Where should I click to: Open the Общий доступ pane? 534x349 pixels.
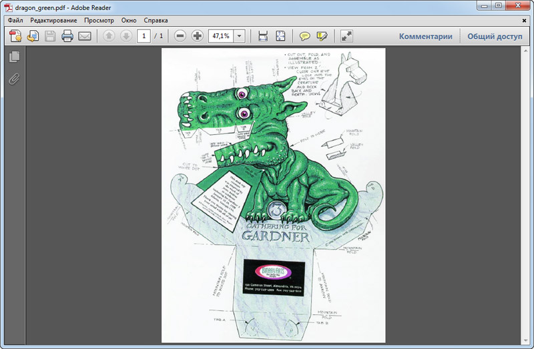[x=495, y=36]
